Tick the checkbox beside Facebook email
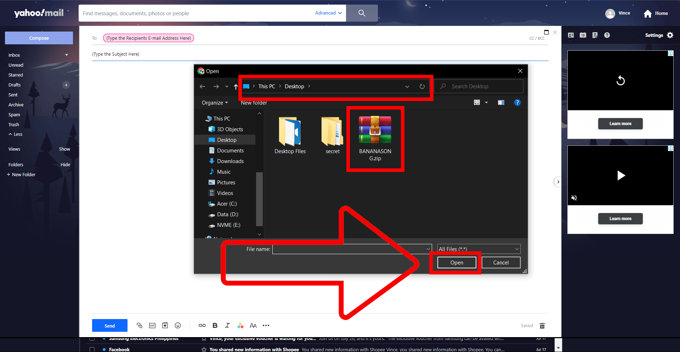Viewport: 680px width, 352px height. pyautogui.click(x=92, y=349)
